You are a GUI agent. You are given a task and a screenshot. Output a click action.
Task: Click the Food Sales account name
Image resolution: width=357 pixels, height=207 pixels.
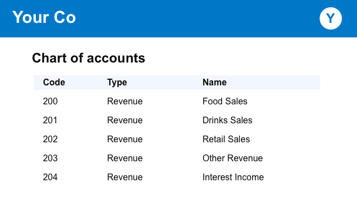click(x=225, y=102)
